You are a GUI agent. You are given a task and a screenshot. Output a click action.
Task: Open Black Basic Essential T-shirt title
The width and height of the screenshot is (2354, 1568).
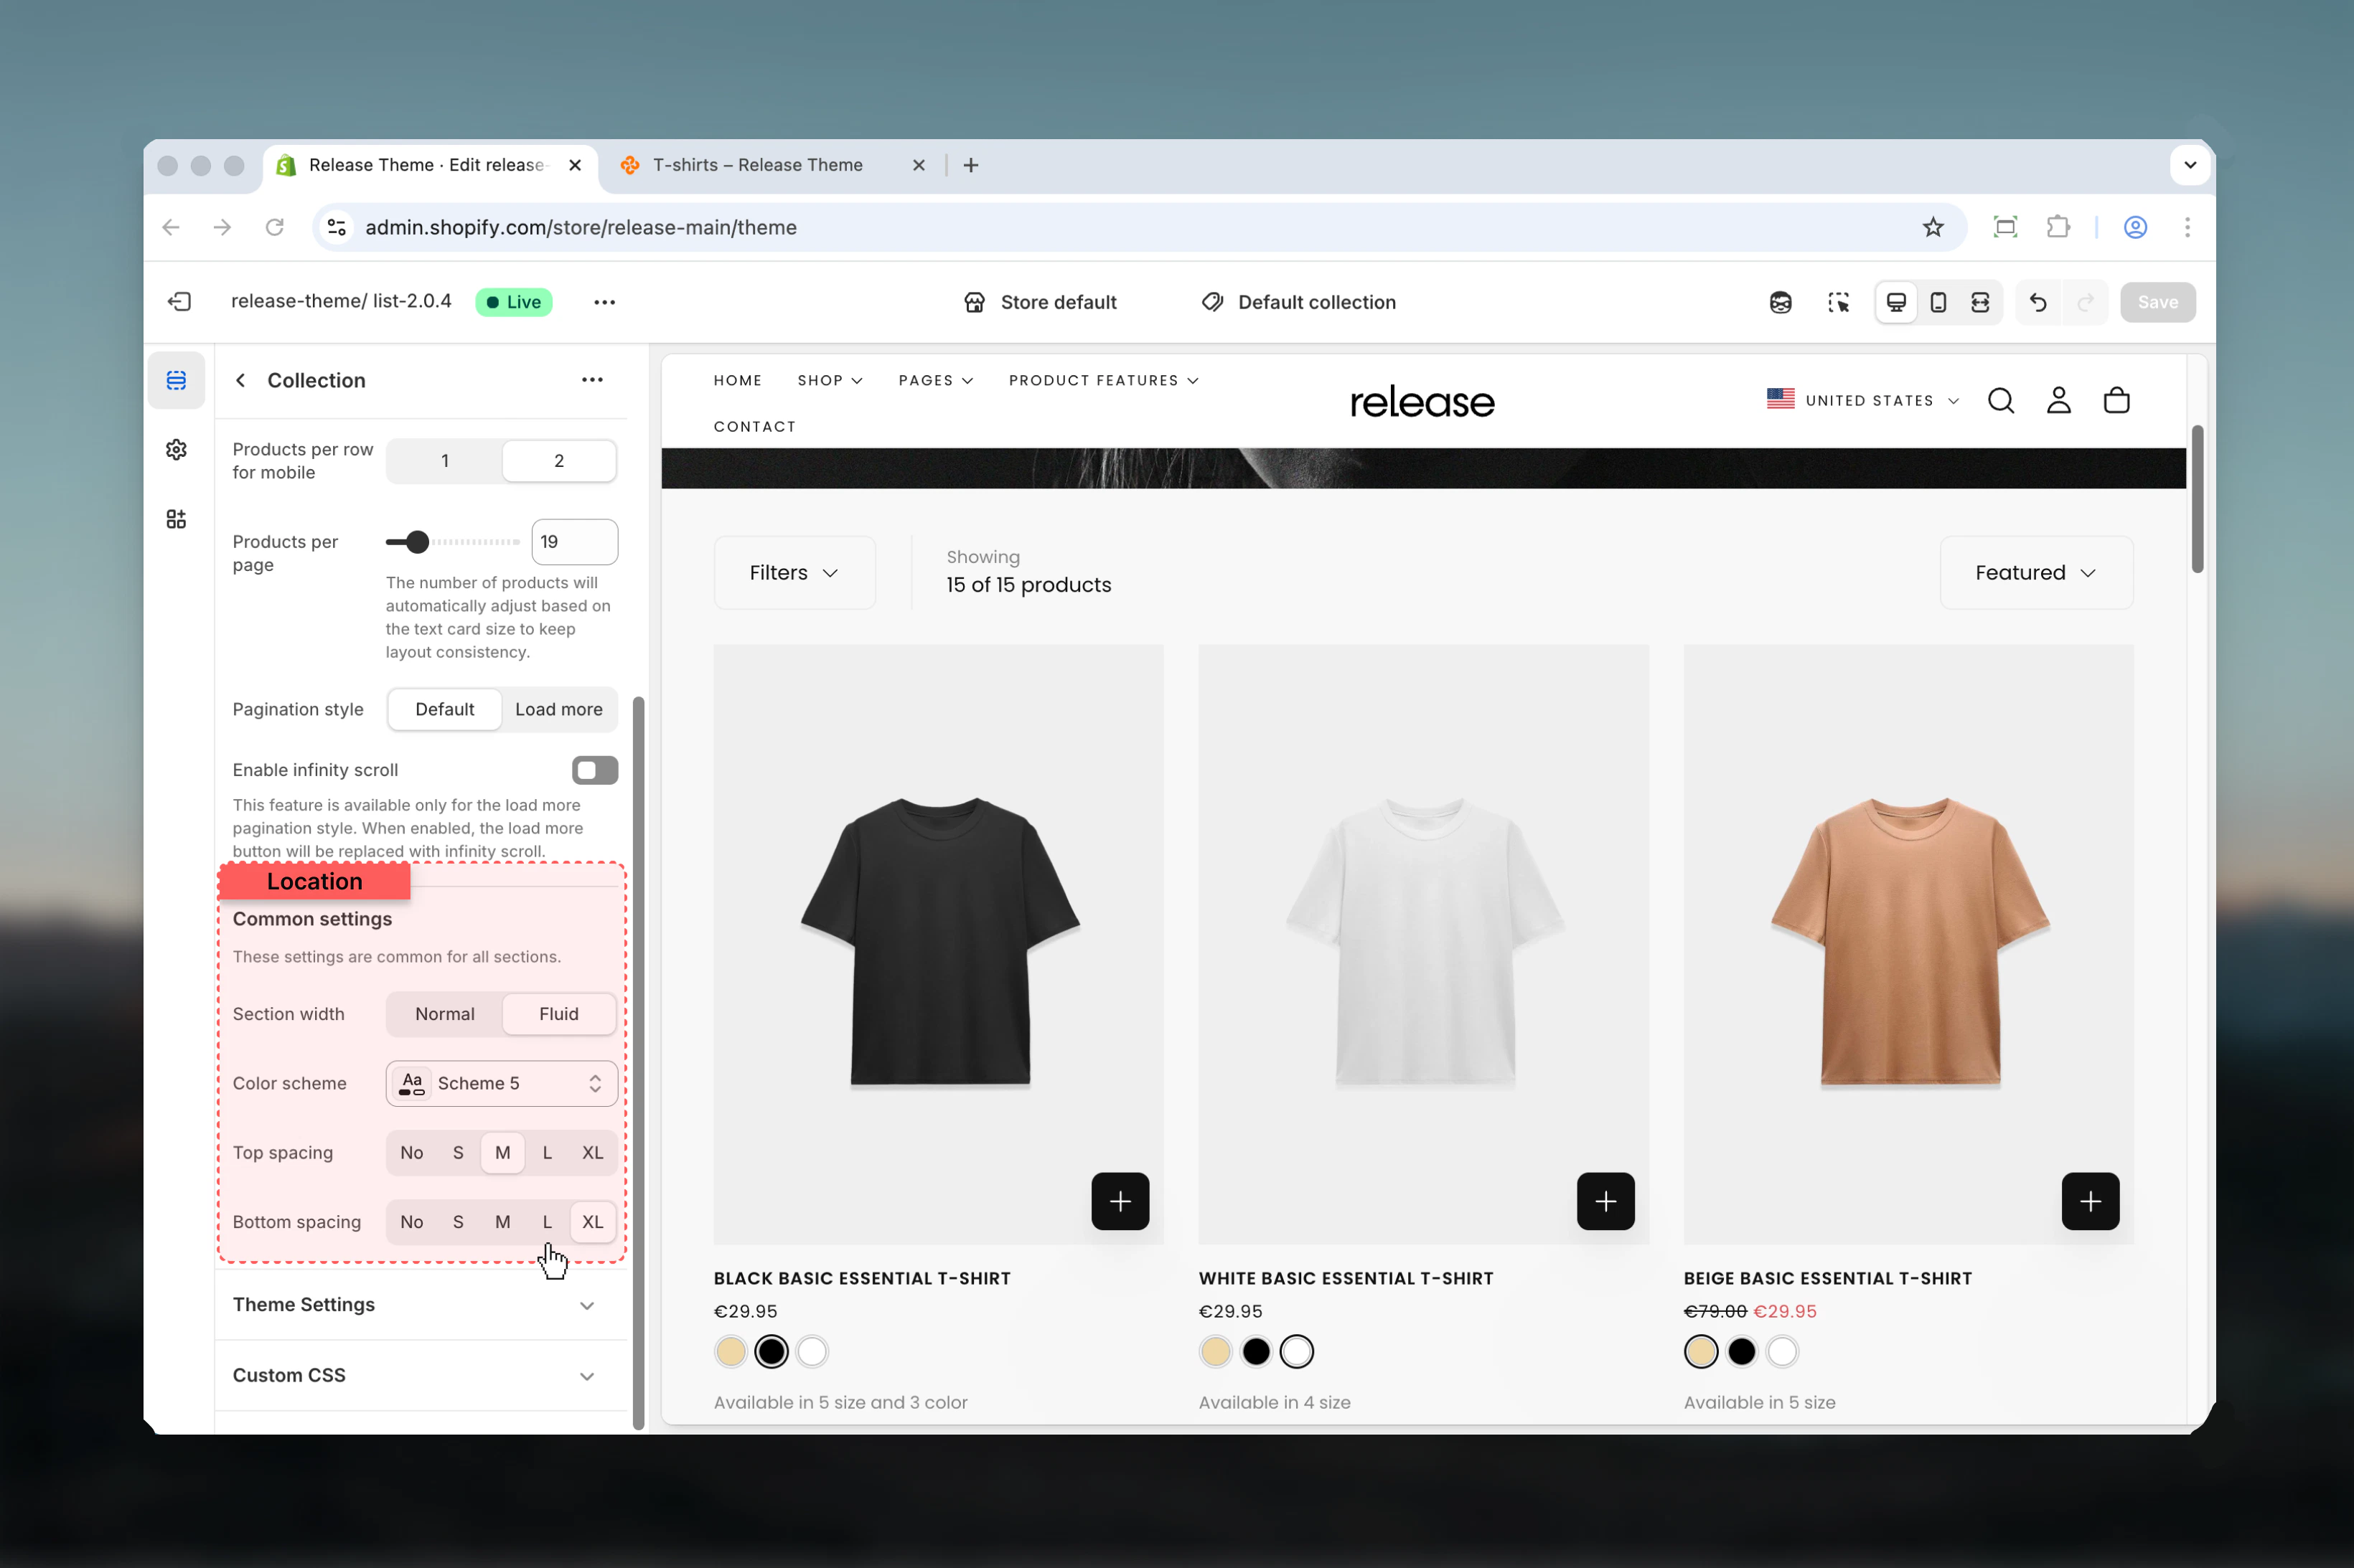pos(861,1279)
